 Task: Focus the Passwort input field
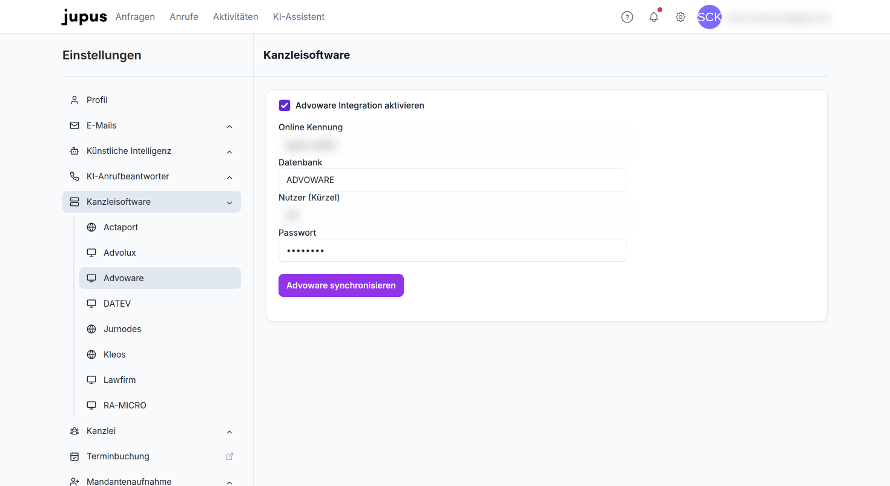[453, 250]
